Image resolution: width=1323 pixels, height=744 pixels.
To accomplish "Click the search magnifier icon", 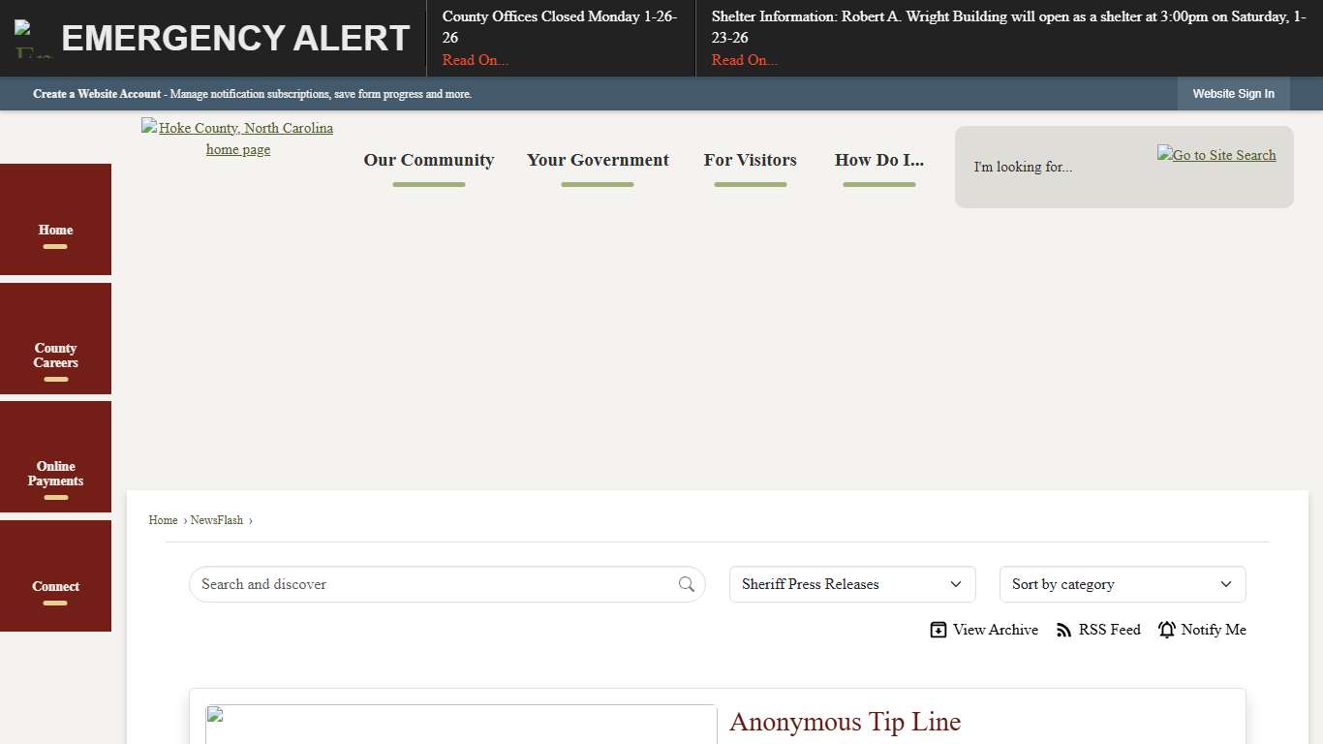I will tap(687, 584).
